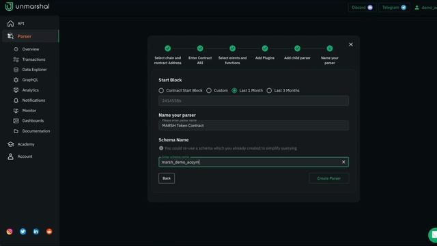The height and width of the screenshot is (246, 437).
Task: Click the schema name input field
Action: (x=253, y=162)
